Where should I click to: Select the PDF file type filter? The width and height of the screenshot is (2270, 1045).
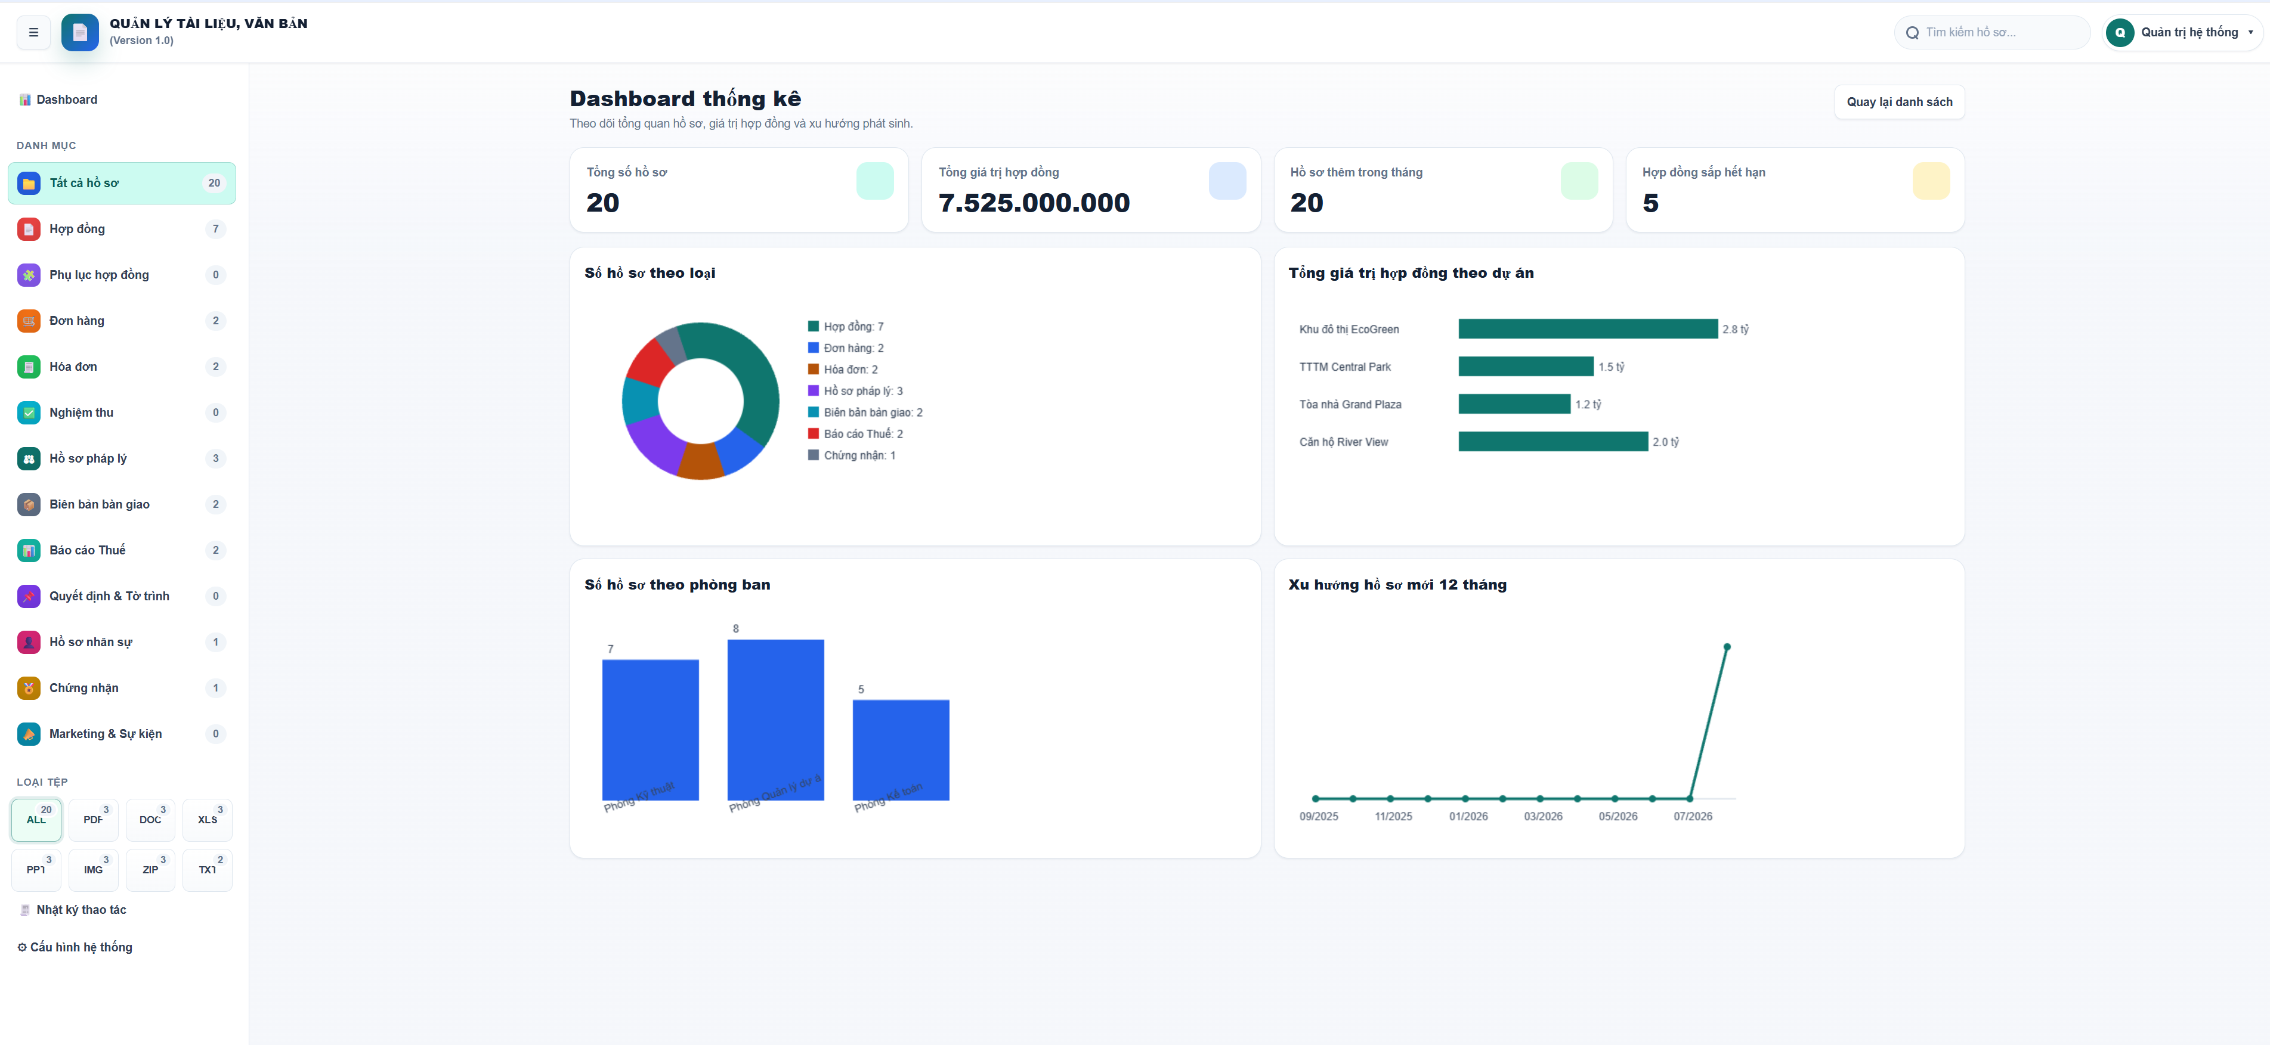[x=94, y=820]
